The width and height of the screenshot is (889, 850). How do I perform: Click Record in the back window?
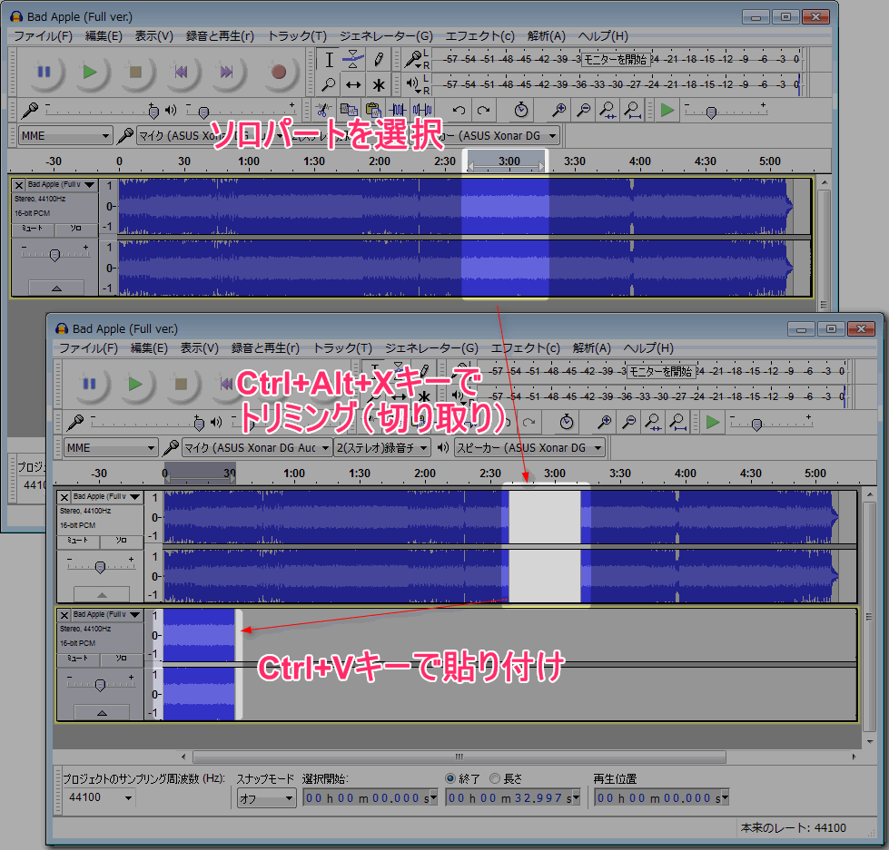(x=279, y=72)
